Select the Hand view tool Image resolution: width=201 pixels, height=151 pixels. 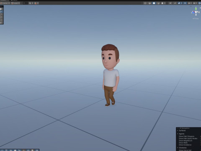pos(1,9)
